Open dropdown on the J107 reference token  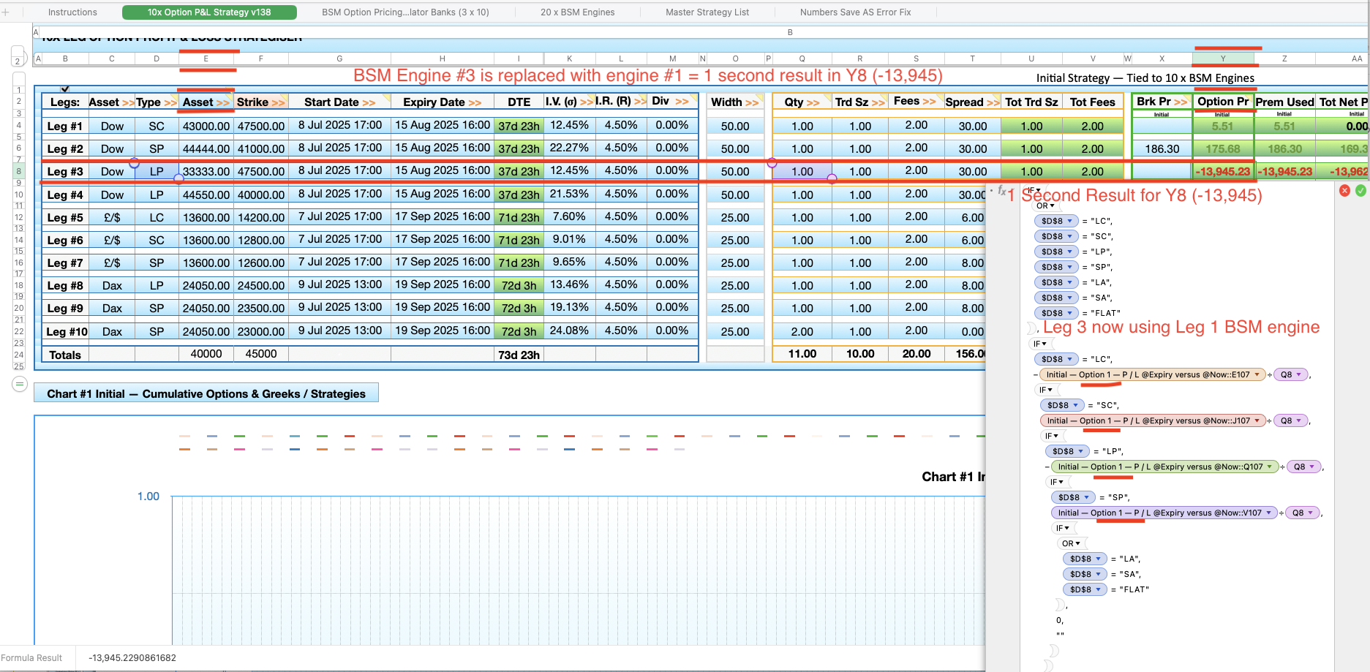(1257, 420)
